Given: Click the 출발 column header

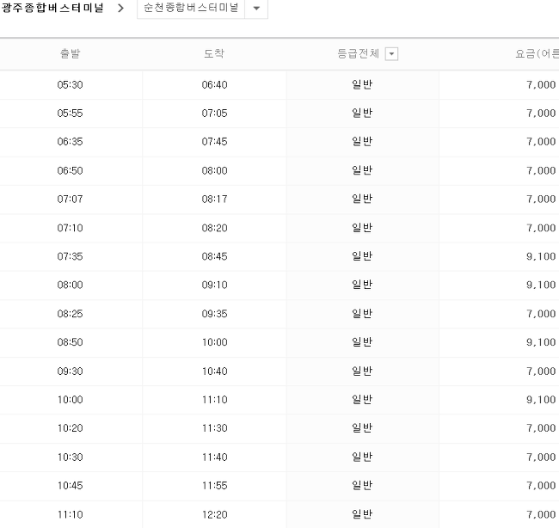Looking at the screenshot, I should tap(70, 53).
